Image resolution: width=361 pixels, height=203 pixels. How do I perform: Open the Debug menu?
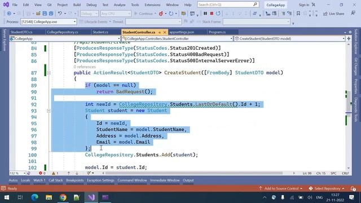click(x=91, y=5)
